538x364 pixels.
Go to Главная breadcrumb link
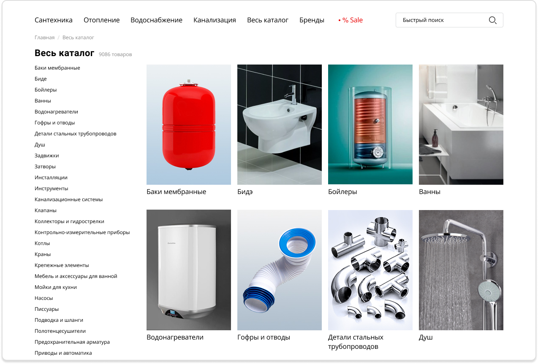[x=44, y=38]
